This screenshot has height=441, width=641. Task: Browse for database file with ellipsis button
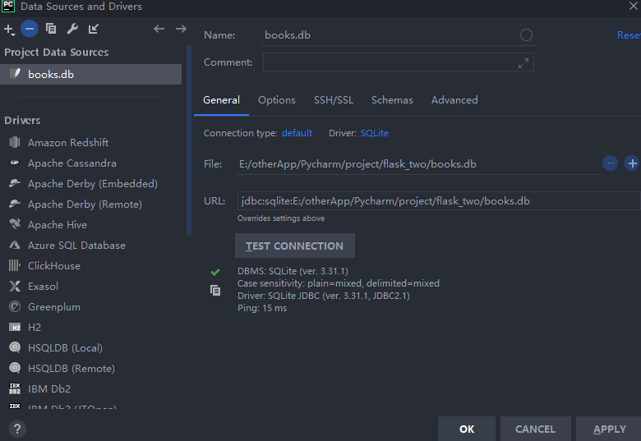tap(611, 163)
